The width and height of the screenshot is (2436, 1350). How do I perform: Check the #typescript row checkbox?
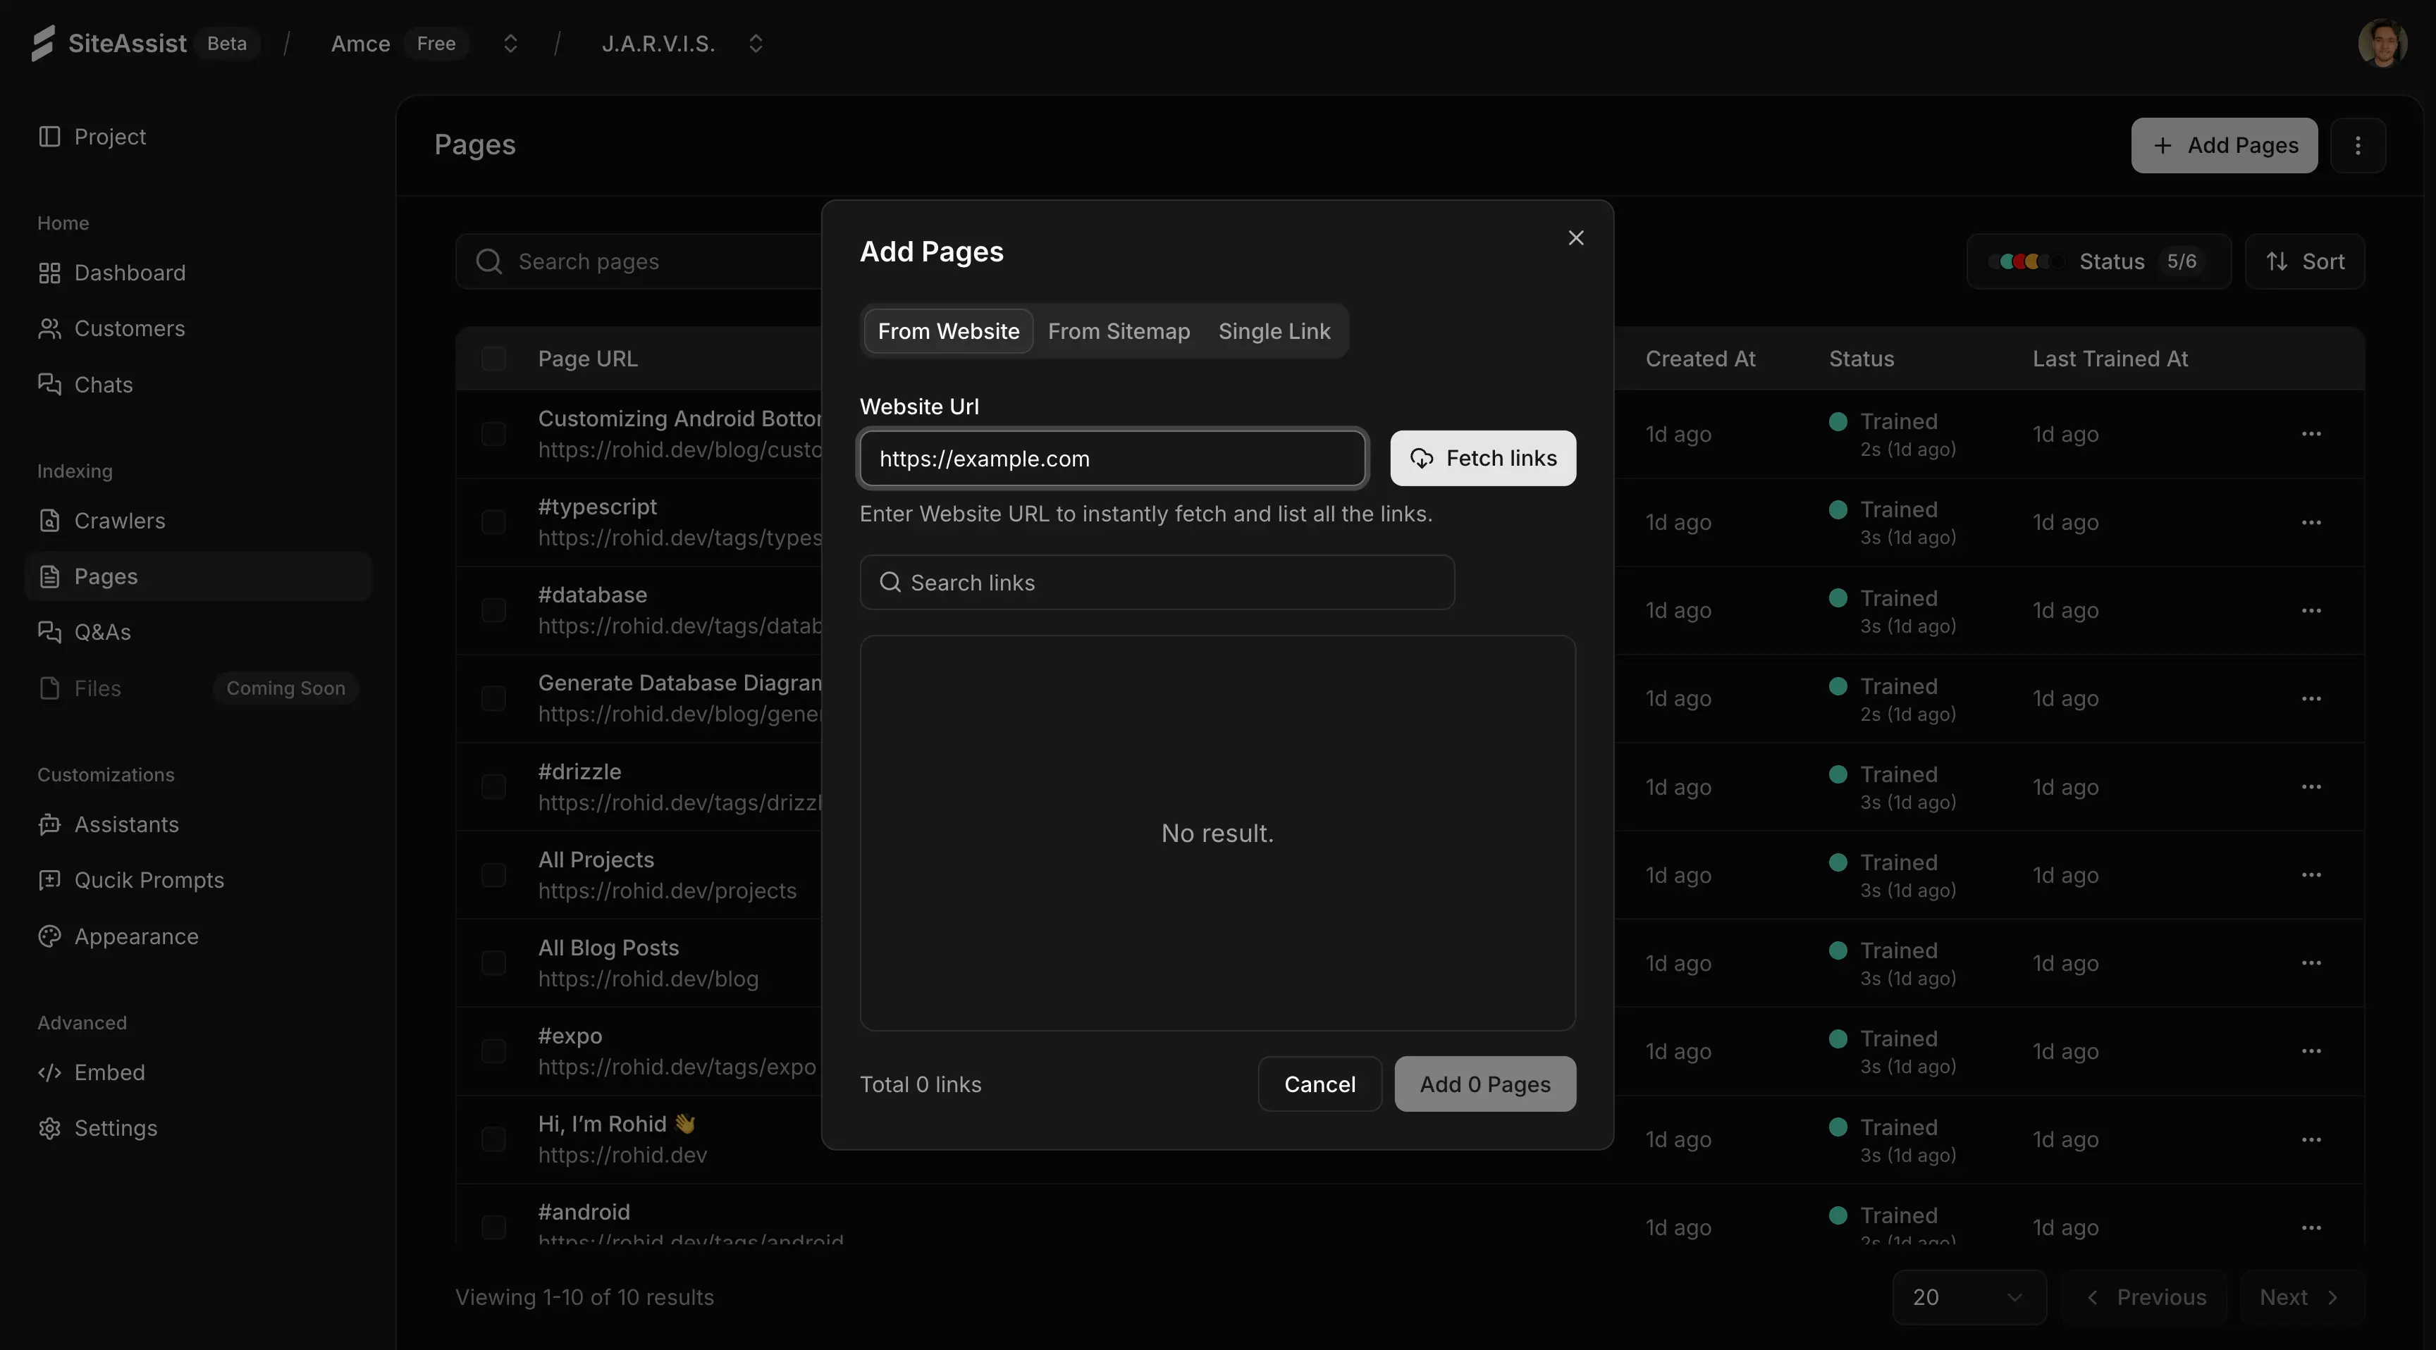click(493, 523)
